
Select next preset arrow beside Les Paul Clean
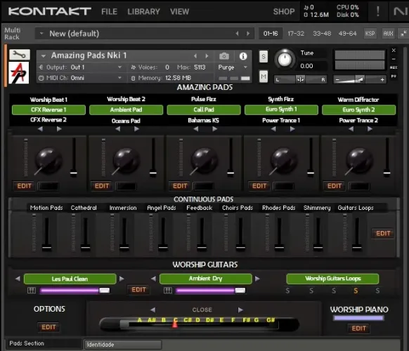click(x=122, y=279)
